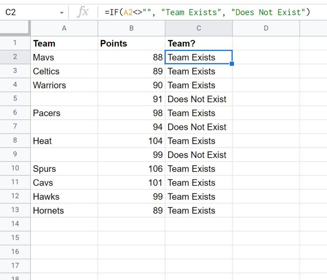Select row 13 header

coord(15,210)
